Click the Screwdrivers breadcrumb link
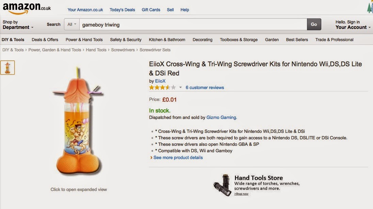The image size is (373, 209). (123, 50)
